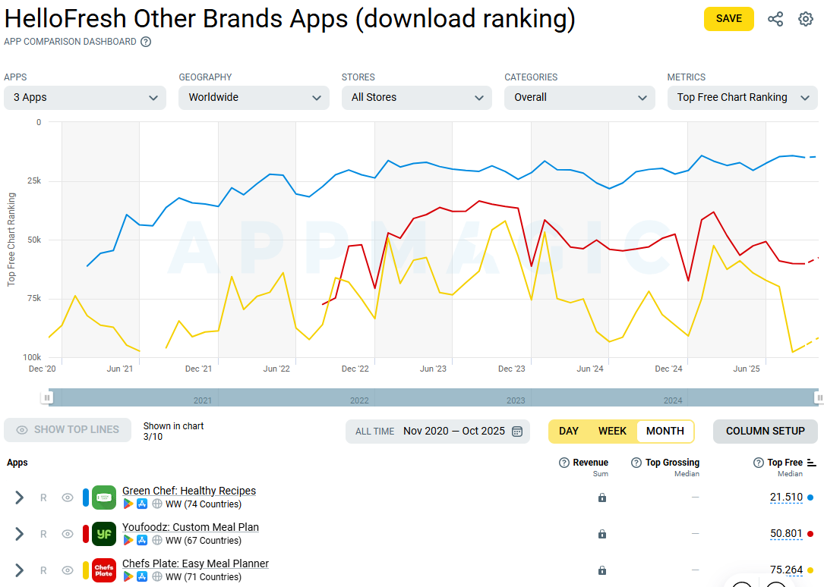Viewport: 824px width, 587px height.
Task: Open dashboard settings gear icon
Action: click(806, 19)
